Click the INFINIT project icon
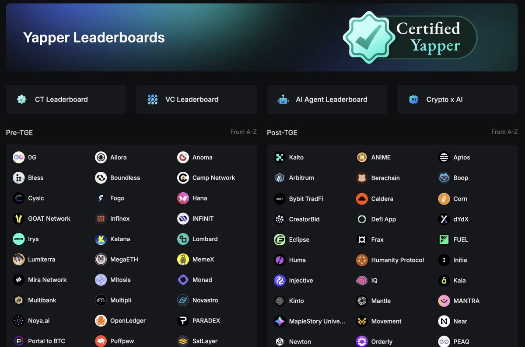 [x=183, y=219]
